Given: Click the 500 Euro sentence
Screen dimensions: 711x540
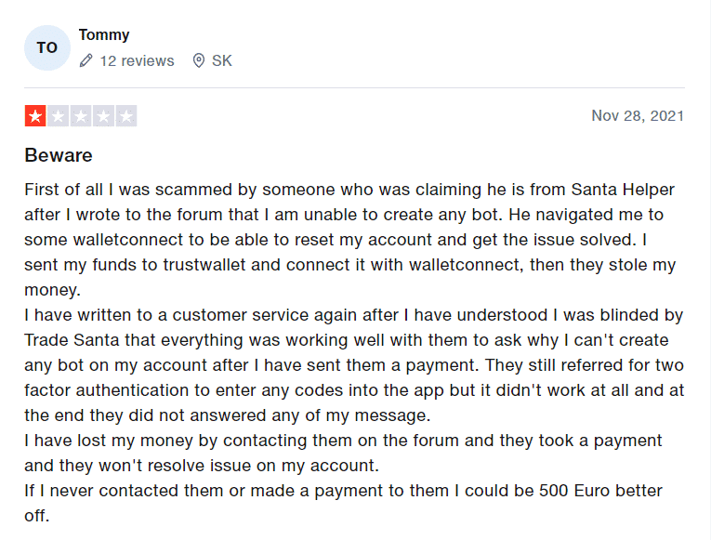Looking at the screenshot, I should (343, 503).
